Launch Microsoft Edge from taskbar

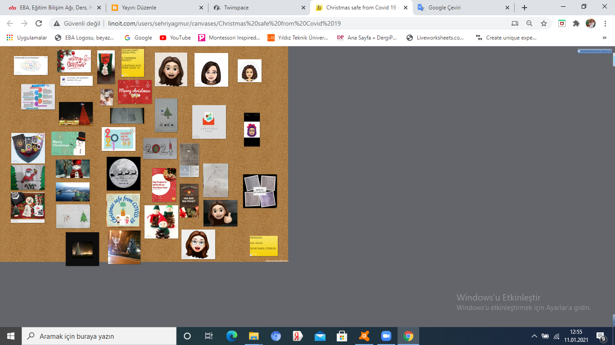[x=232, y=336]
